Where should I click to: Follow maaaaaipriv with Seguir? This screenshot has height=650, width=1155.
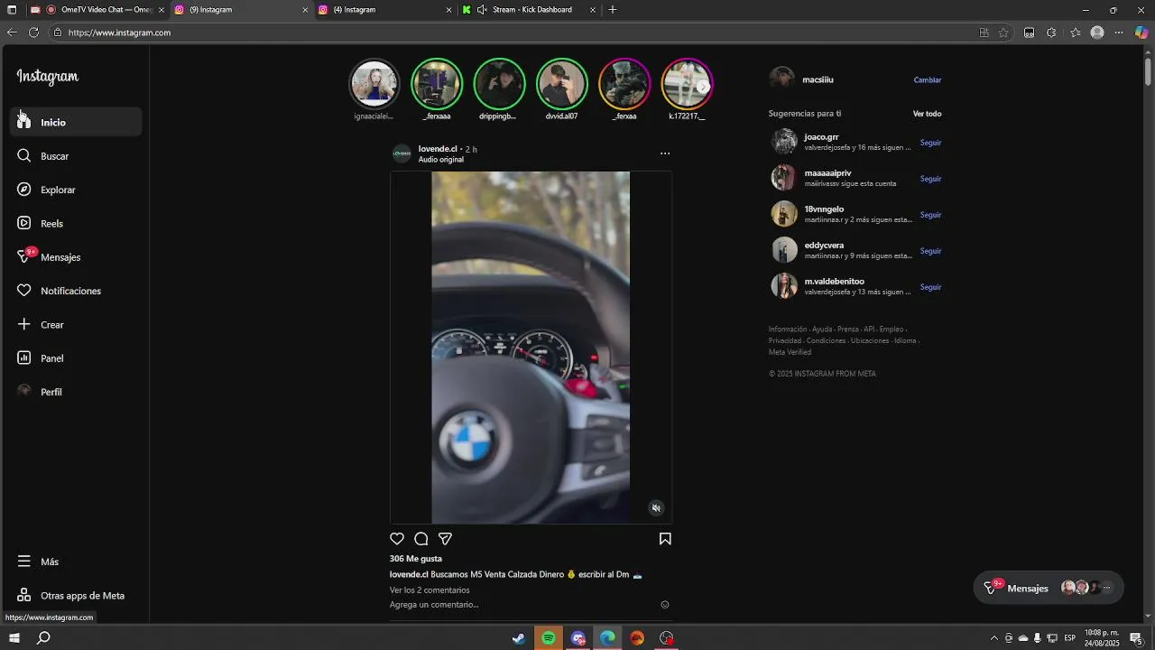pyautogui.click(x=931, y=179)
